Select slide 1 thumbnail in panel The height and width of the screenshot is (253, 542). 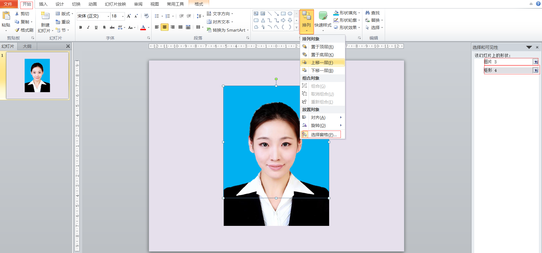click(x=37, y=75)
